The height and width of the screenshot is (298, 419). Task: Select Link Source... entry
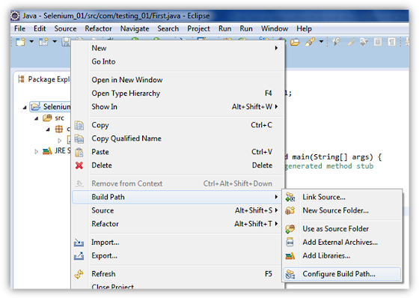click(342, 197)
